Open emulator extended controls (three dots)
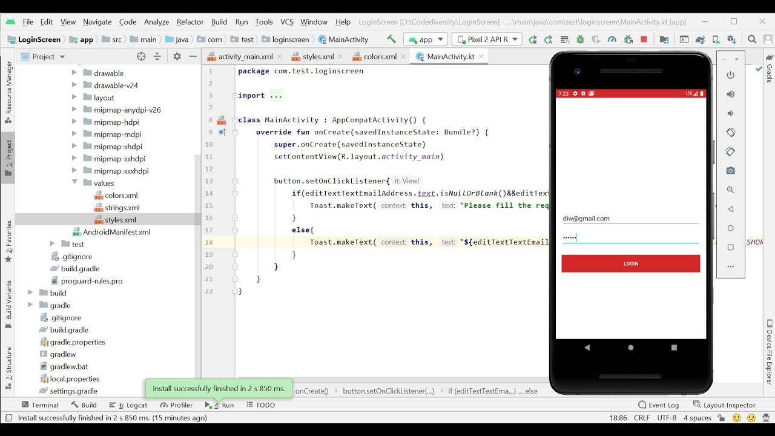This screenshot has width=775, height=436. pyautogui.click(x=731, y=266)
